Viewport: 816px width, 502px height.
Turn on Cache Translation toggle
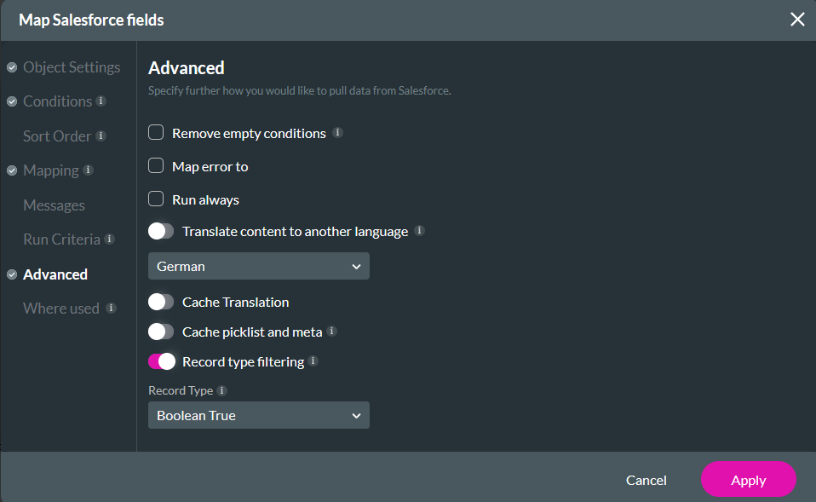pos(161,302)
